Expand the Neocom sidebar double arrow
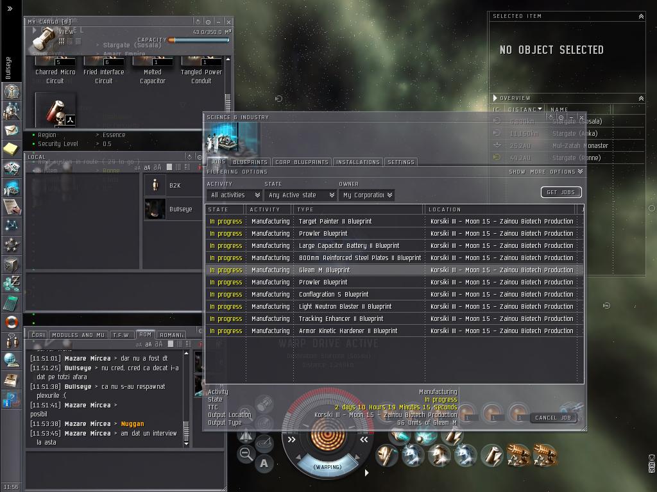Image resolution: width=657 pixels, height=492 pixels. 10,8
